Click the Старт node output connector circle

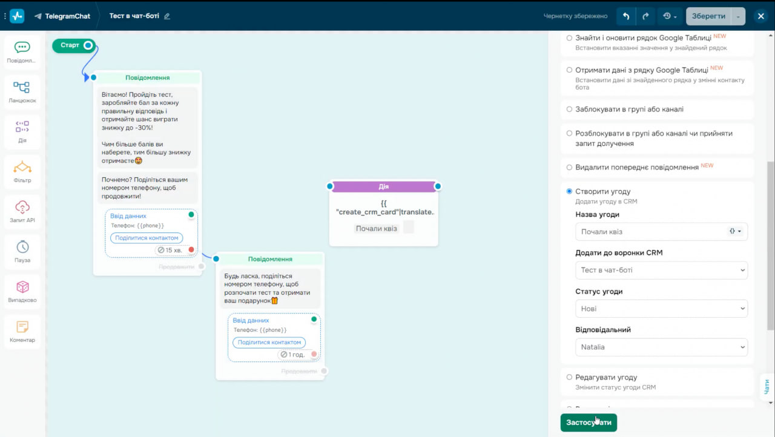point(88,45)
